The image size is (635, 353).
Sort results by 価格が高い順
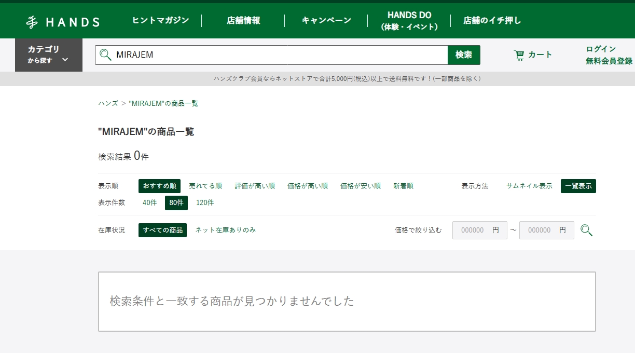click(308, 186)
